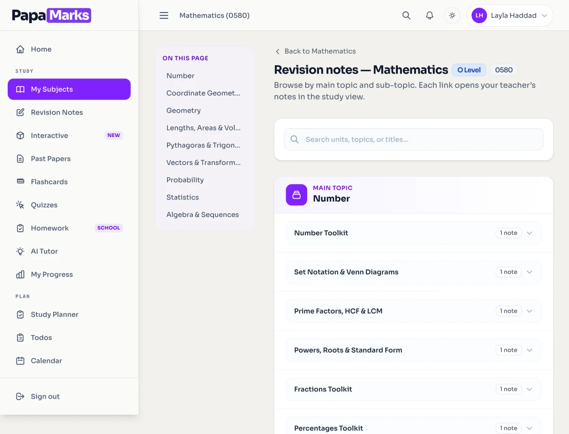Click the AI Tutor lightbulb icon
Screen dimensions: 569x434
click(20, 252)
